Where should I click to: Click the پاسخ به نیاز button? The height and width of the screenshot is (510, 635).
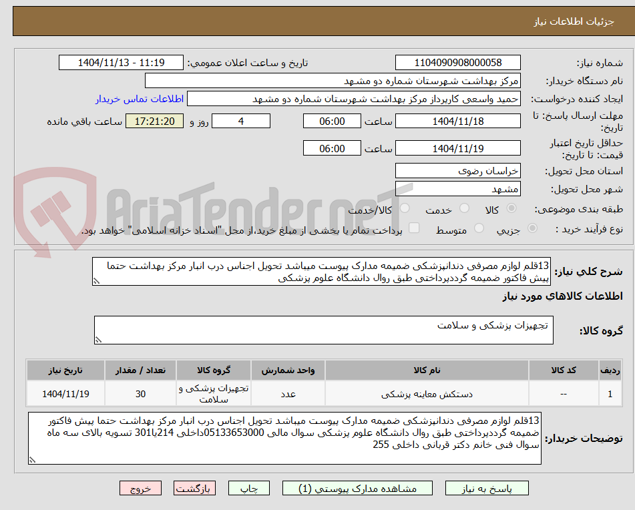[x=487, y=488]
